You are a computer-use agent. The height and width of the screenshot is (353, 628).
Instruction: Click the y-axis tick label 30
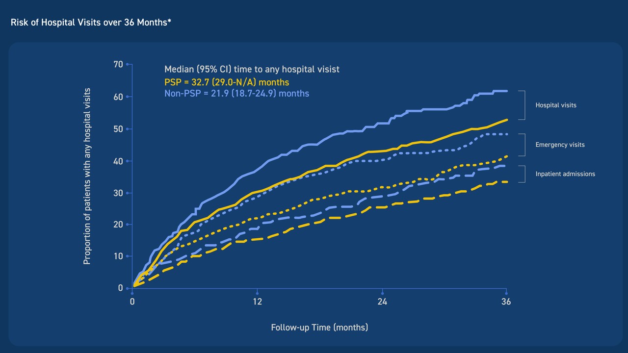[x=118, y=193]
